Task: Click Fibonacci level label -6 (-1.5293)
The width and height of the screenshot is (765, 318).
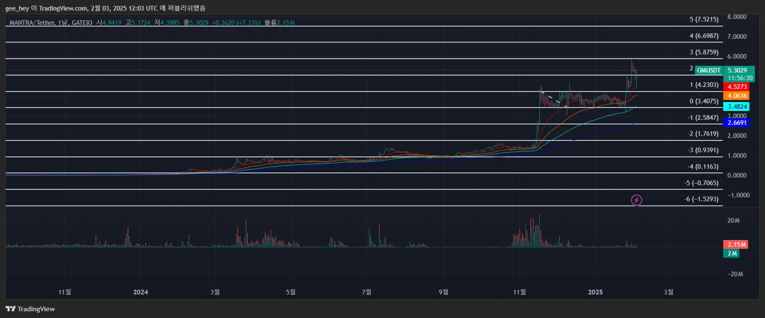Action: click(701, 199)
